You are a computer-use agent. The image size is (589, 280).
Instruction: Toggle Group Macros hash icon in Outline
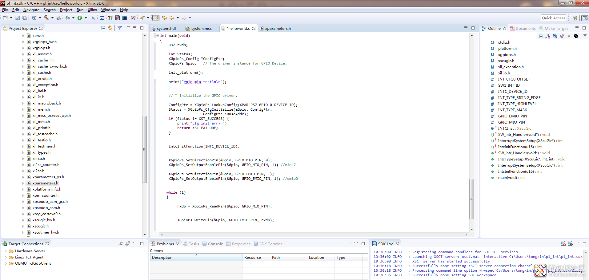(576, 36)
